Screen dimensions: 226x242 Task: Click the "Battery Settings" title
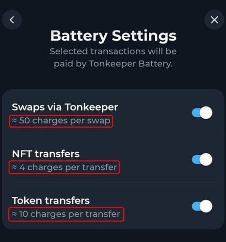pyautogui.click(x=113, y=36)
